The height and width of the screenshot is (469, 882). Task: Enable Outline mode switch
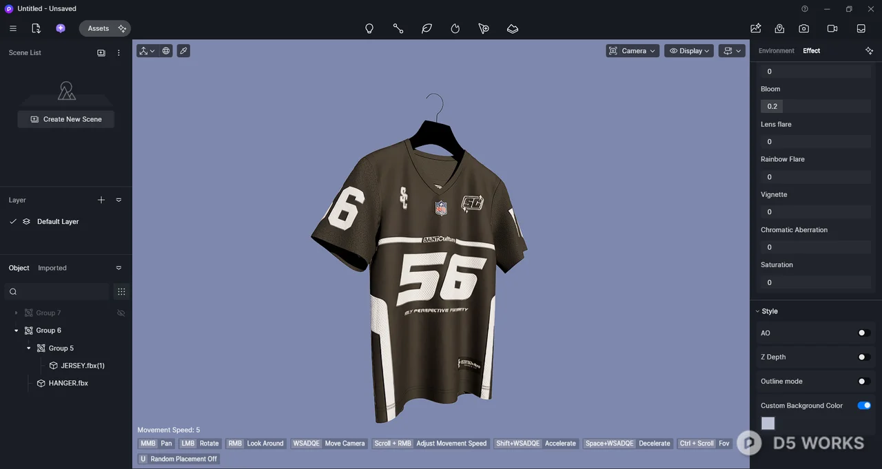pyautogui.click(x=863, y=382)
